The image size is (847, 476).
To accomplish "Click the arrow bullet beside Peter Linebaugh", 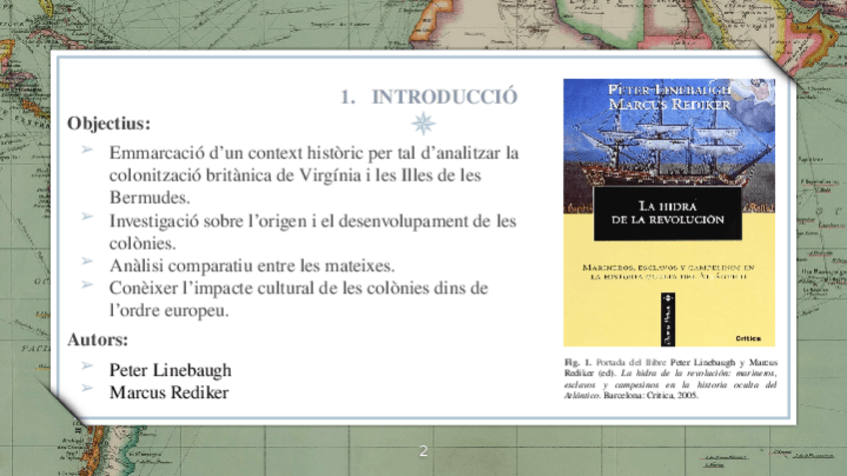I will click(87, 366).
